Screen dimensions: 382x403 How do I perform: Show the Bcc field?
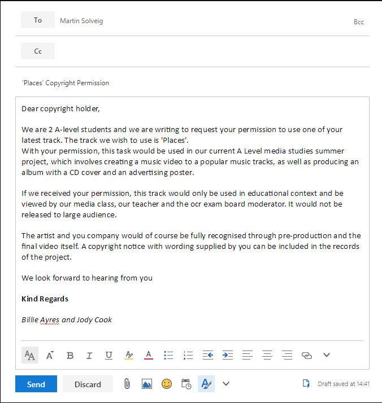point(358,22)
